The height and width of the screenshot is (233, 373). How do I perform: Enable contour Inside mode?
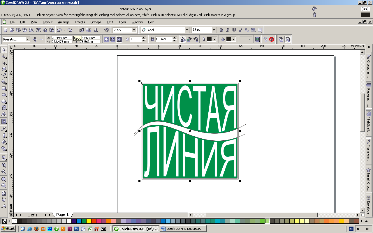tap(113, 39)
